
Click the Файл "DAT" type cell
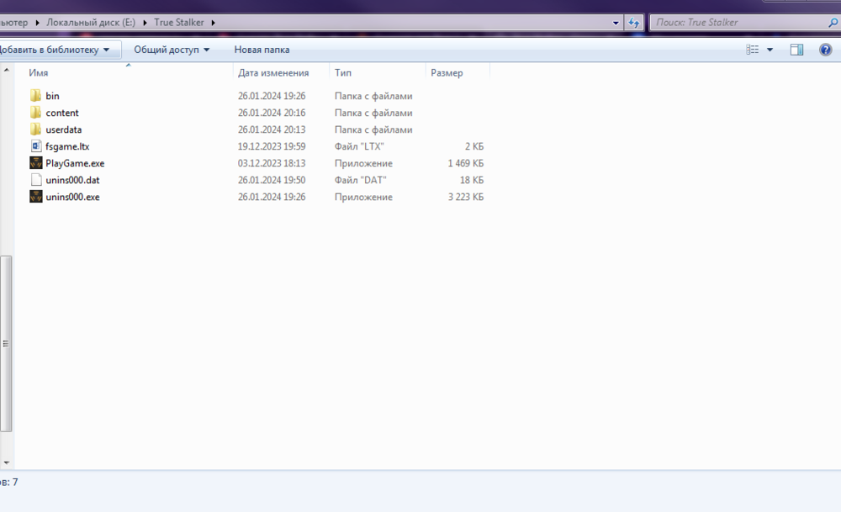tap(361, 180)
